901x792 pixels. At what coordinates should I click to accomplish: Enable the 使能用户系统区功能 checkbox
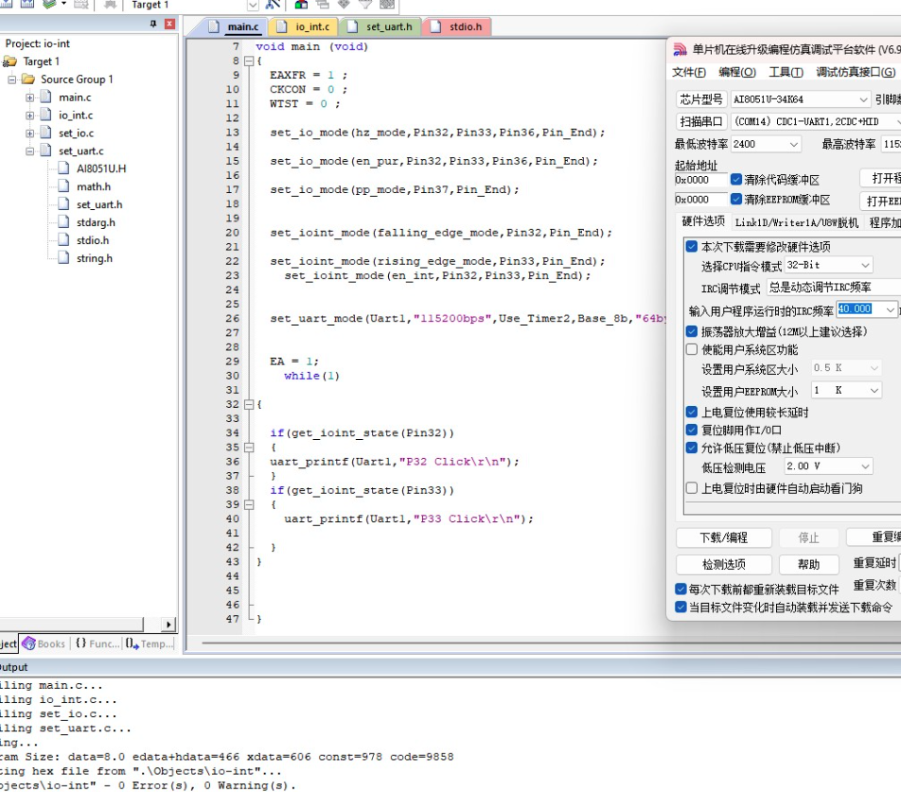pos(692,350)
